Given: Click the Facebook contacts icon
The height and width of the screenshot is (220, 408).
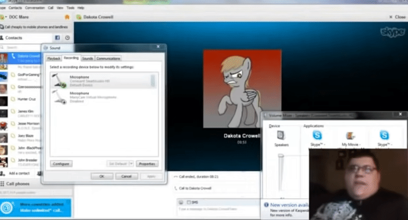Looking at the screenshot, I should coord(58,38).
